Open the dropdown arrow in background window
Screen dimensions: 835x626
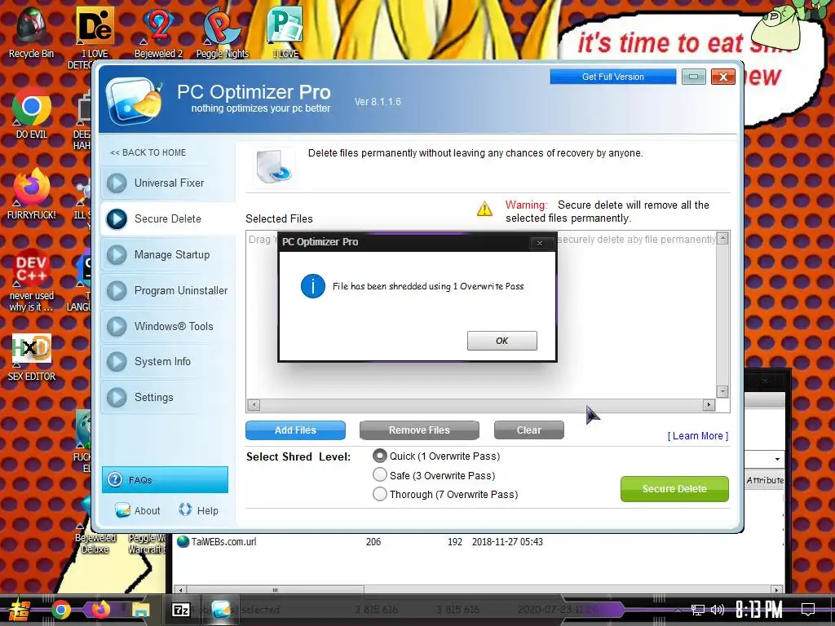tap(777, 459)
